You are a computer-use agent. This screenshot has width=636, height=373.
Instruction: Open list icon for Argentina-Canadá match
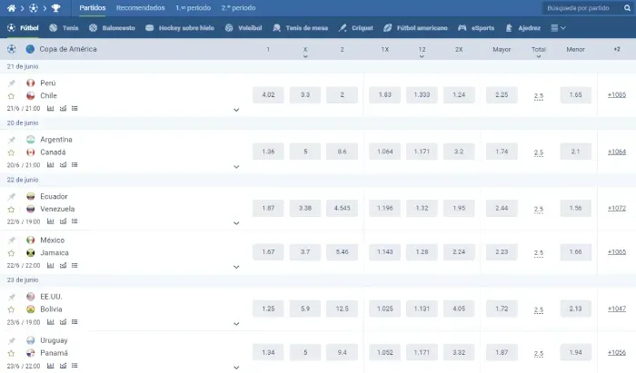pyautogui.click(x=75, y=165)
